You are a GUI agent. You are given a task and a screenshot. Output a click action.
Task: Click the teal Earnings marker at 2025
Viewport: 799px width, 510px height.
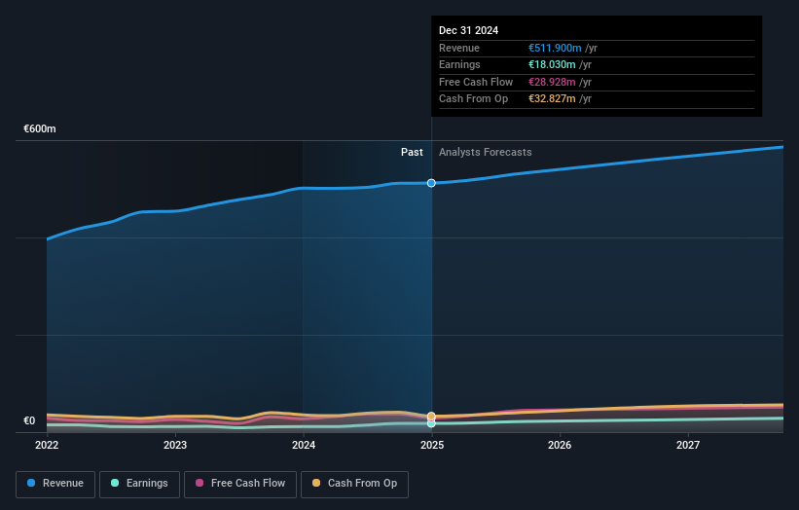point(431,423)
